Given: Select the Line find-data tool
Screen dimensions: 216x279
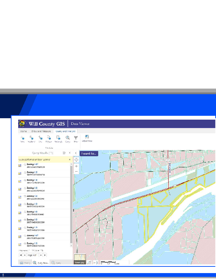Looking at the screenshot, I should [x=40, y=138].
